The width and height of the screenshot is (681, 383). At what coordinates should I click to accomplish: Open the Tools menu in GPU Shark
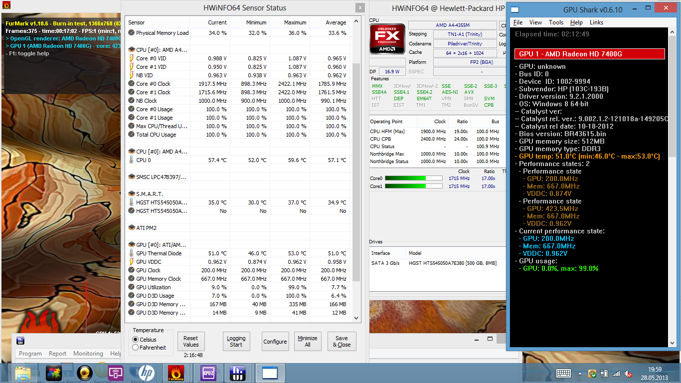[556, 22]
